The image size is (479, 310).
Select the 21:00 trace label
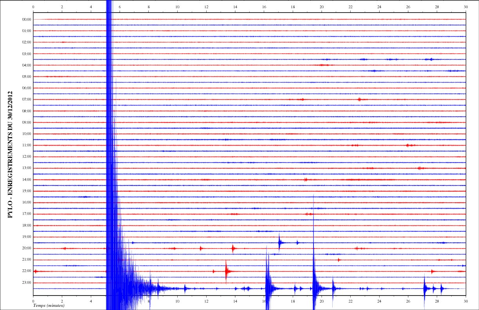[x=27, y=260]
